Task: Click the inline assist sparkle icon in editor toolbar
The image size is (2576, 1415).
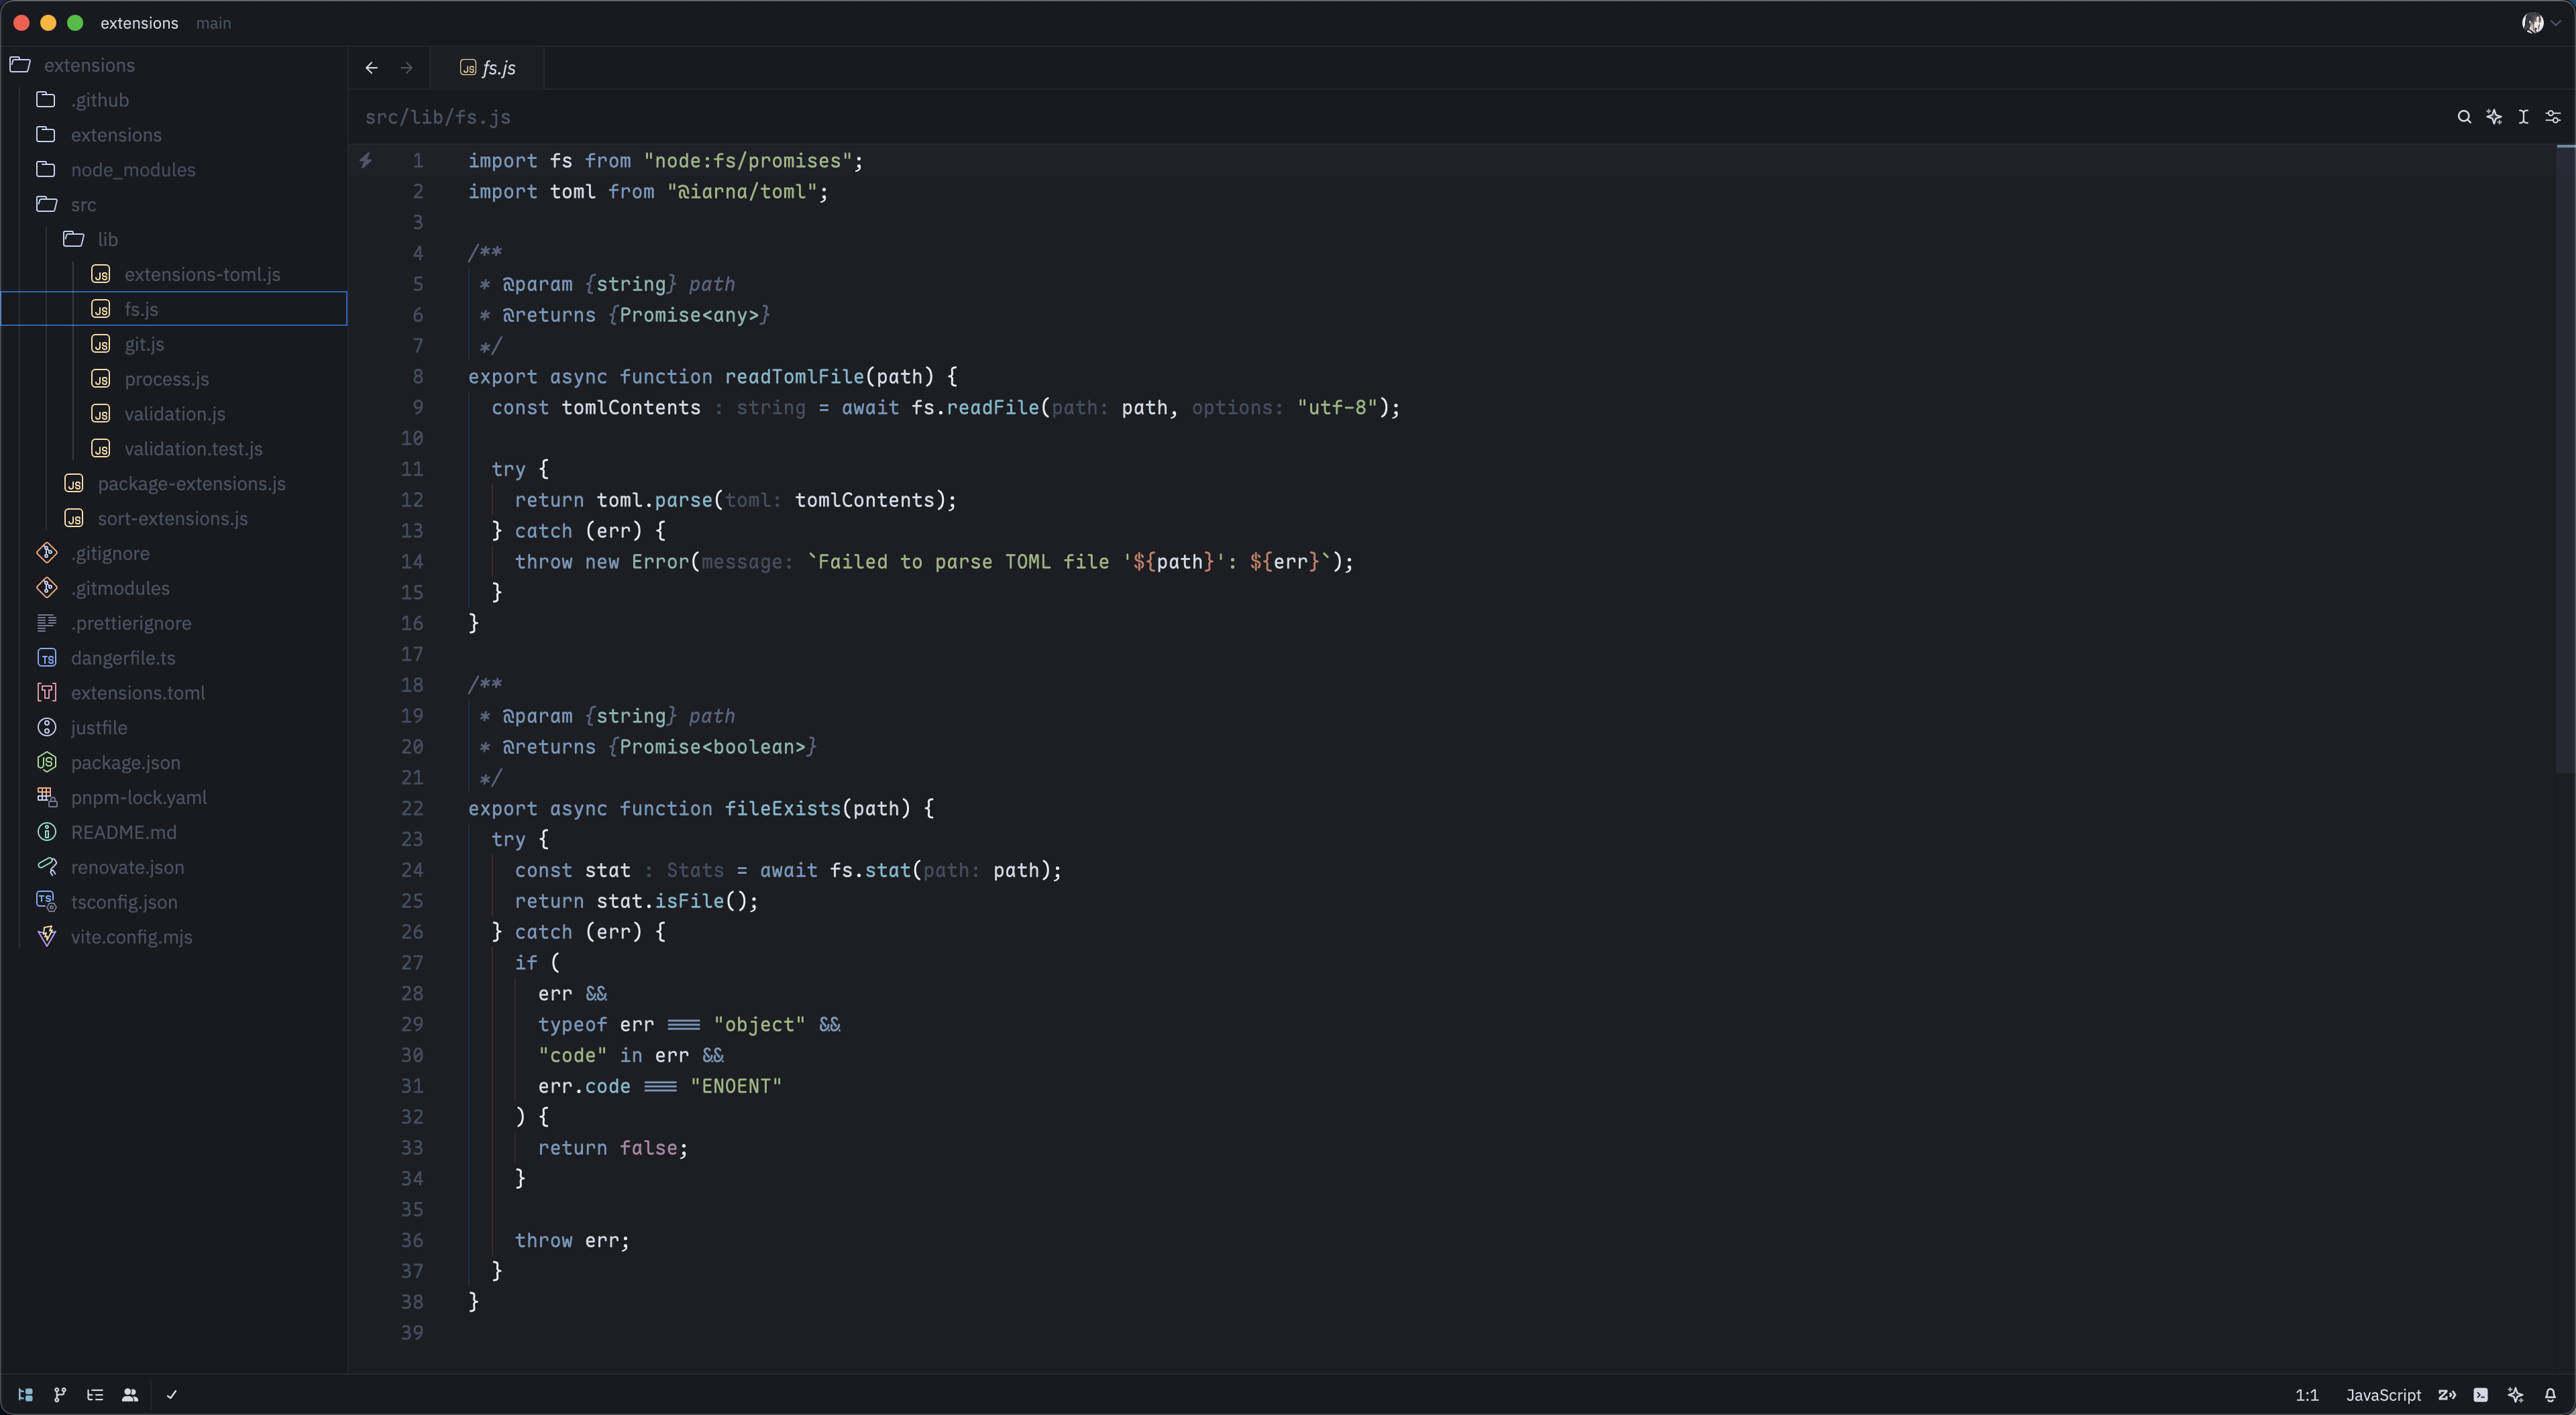Action: pyautogui.click(x=2494, y=117)
